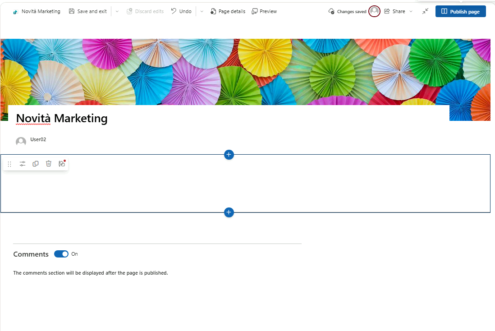Click the Novità Marketing site name in top bar
Viewport: 495px width, 331px height.
41,11
